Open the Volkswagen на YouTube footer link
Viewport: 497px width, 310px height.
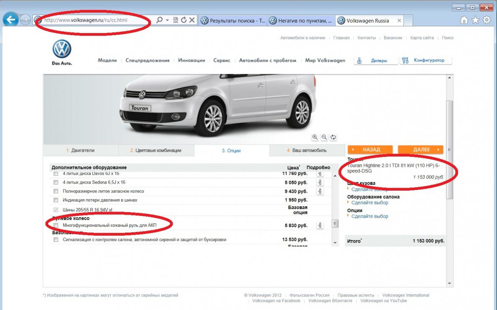click(x=383, y=300)
